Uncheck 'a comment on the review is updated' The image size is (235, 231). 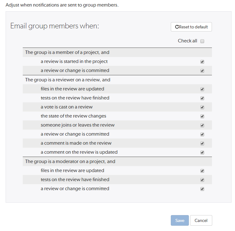202,152
